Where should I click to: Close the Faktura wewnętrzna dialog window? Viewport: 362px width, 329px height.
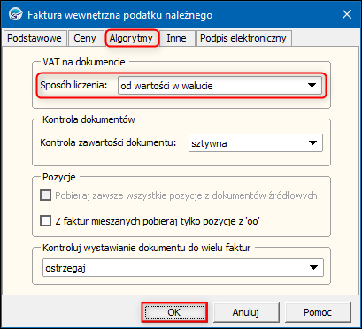click(347, 14)
